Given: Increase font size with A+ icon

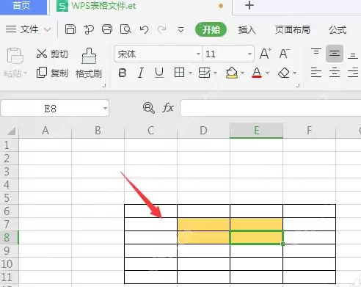Looking at the screenshot, I should [x=266, y=54].
